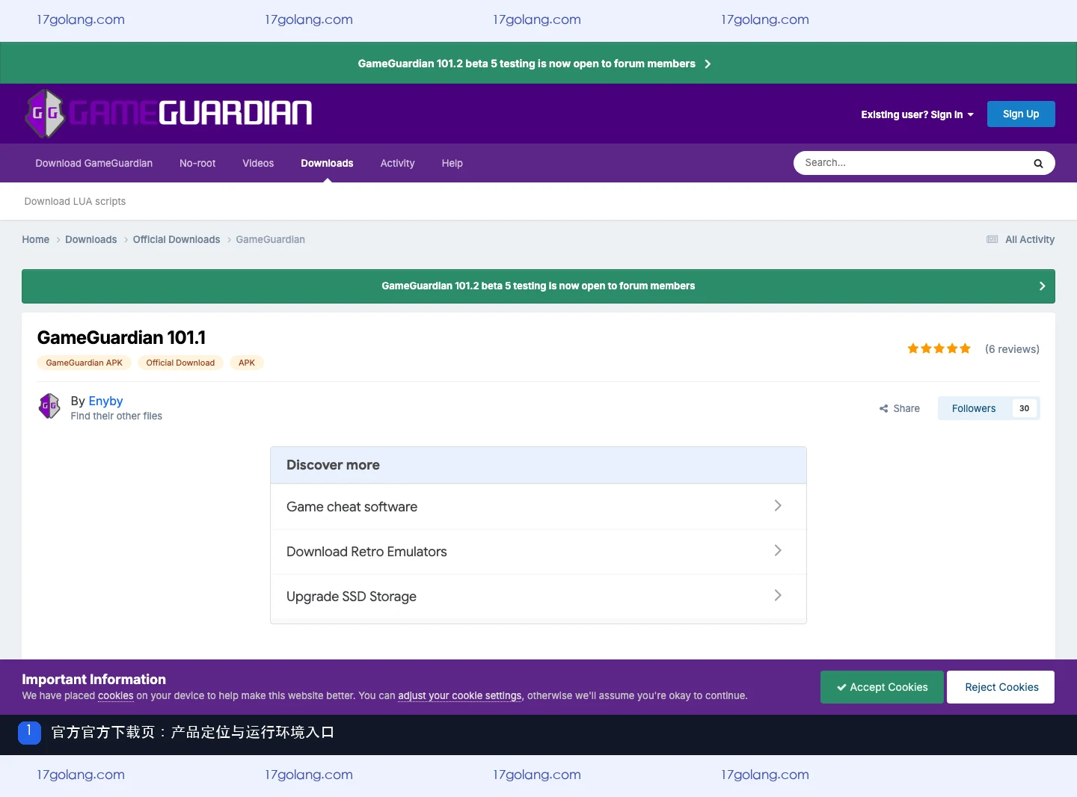Click the GameGuardian breadcrumb text

271,239
